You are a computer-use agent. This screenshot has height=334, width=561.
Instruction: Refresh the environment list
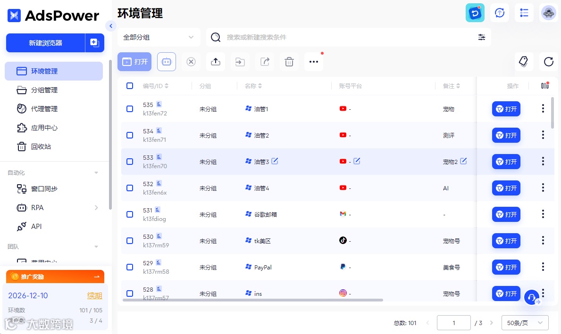pos(548,61)
